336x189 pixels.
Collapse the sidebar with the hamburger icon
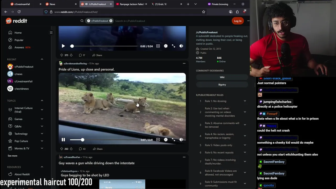[x=51, y=33]
